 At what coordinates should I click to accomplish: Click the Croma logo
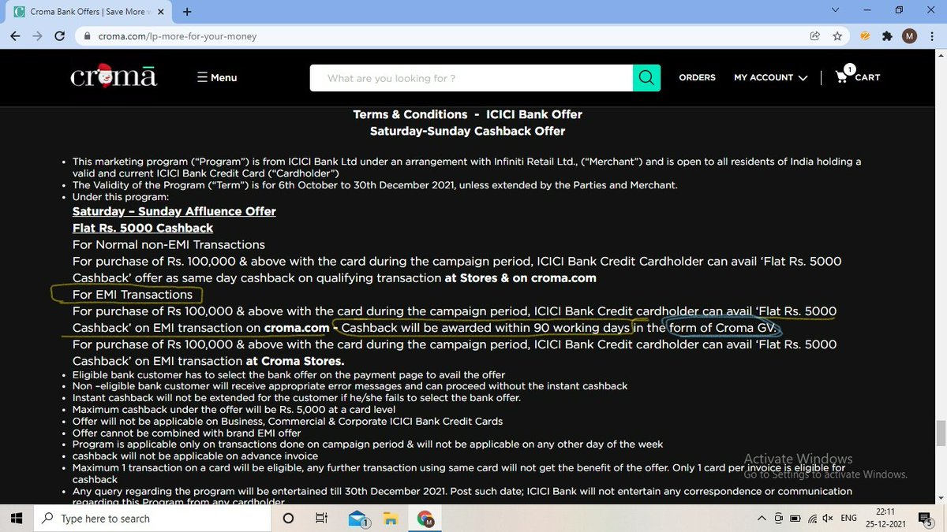(114, 77)
